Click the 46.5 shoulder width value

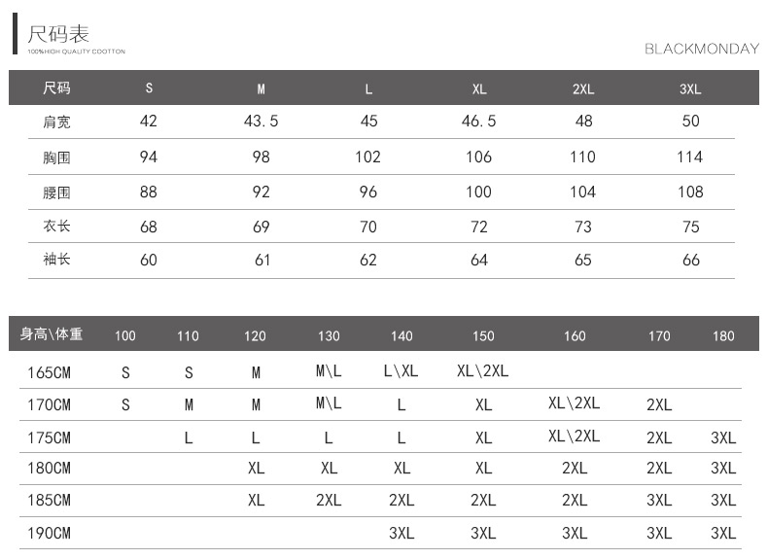pos(478,122)
